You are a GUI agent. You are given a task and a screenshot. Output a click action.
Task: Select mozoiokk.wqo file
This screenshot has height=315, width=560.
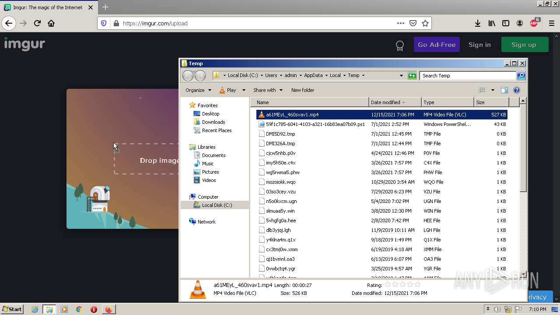(382, 182)
